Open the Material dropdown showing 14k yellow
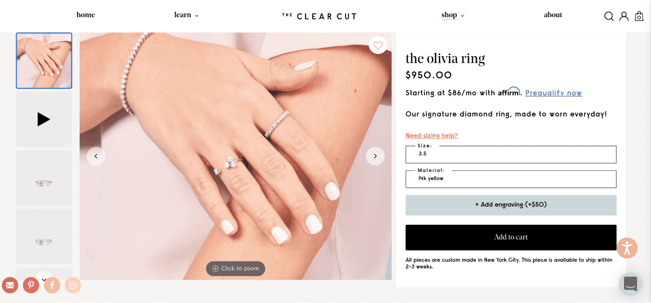 tap(511, 179)
